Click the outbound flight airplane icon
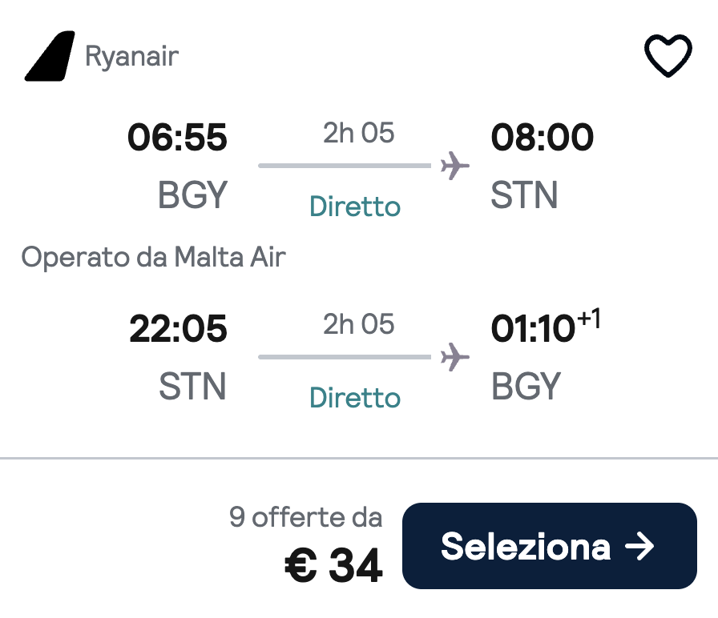 [x=455, y=167]
